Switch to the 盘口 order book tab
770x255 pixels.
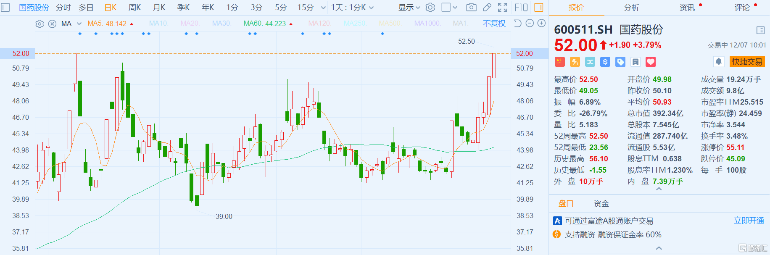566,204
